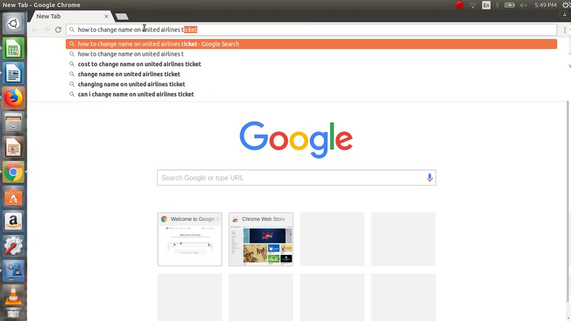This screenshot has width=571, height=321.
Task: Open the Bluetooth indicator menu
Action: click(497, 5)
